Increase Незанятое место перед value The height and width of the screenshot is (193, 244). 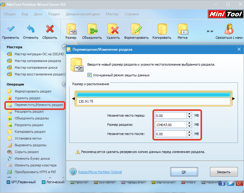coord(189,114)
